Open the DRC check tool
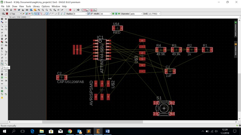The image size is (241, 135). point(6,94)
